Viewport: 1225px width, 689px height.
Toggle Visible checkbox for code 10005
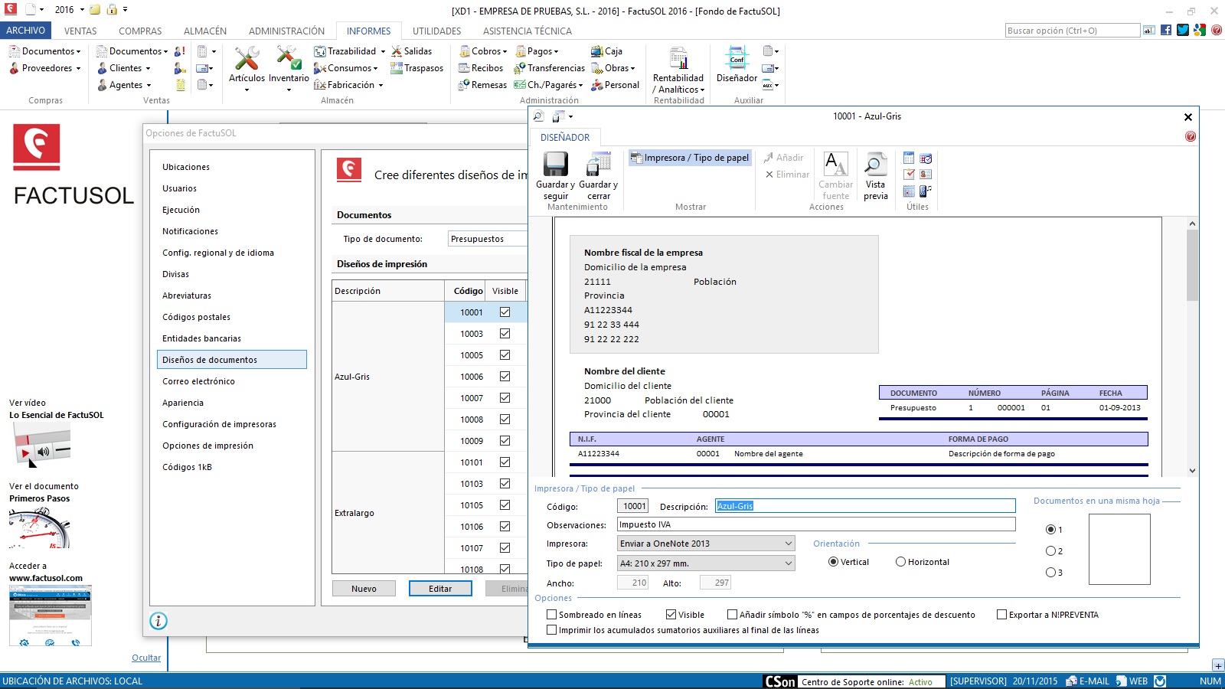point(505,354)
